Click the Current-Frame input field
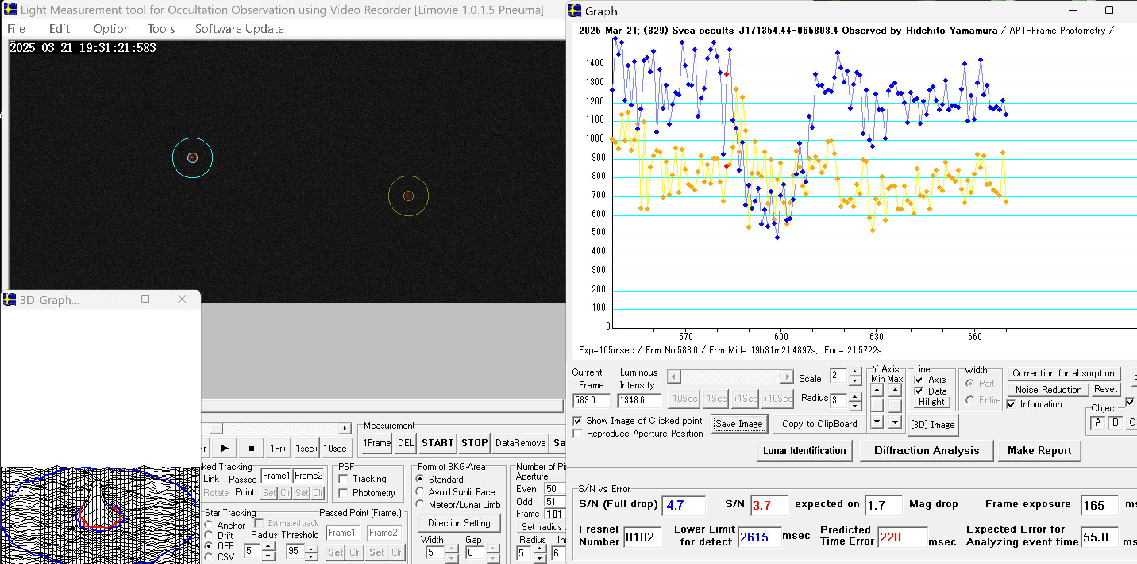The width and height of the screenshot is (1137, 564). 591,400
